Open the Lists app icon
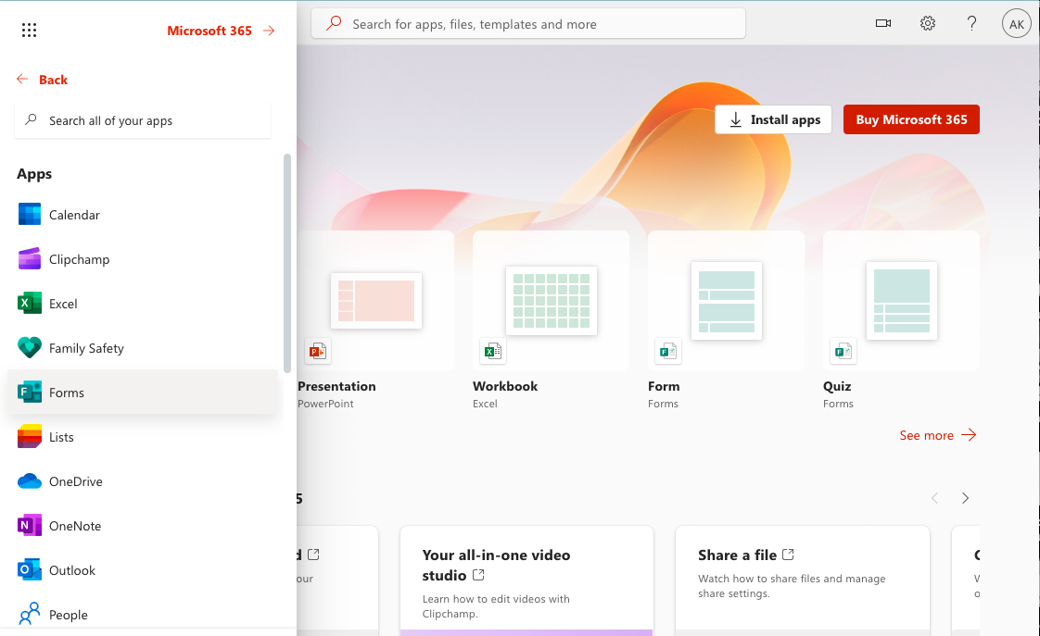The width and height of the screenshot is (1040, 636). pyautogui.click(x=29, y=437)
